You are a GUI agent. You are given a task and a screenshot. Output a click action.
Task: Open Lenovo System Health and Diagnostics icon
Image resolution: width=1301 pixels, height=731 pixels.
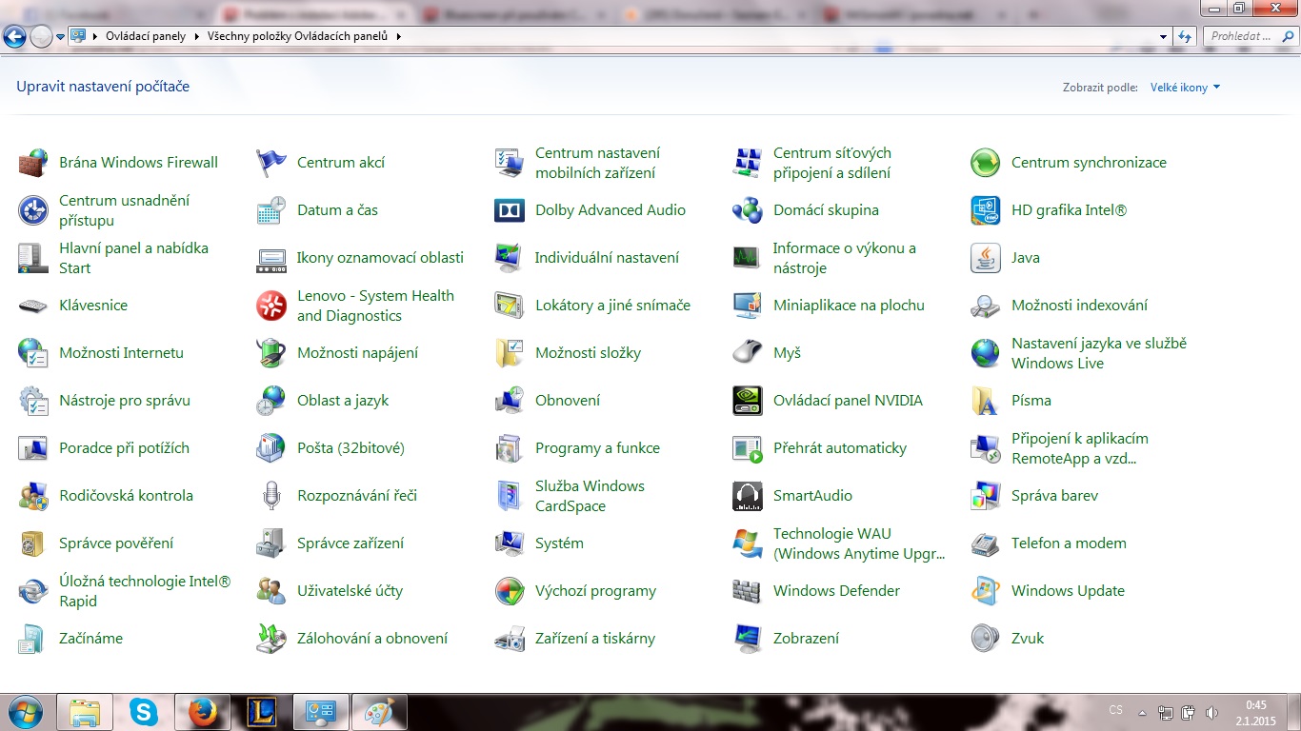point(271,306)
